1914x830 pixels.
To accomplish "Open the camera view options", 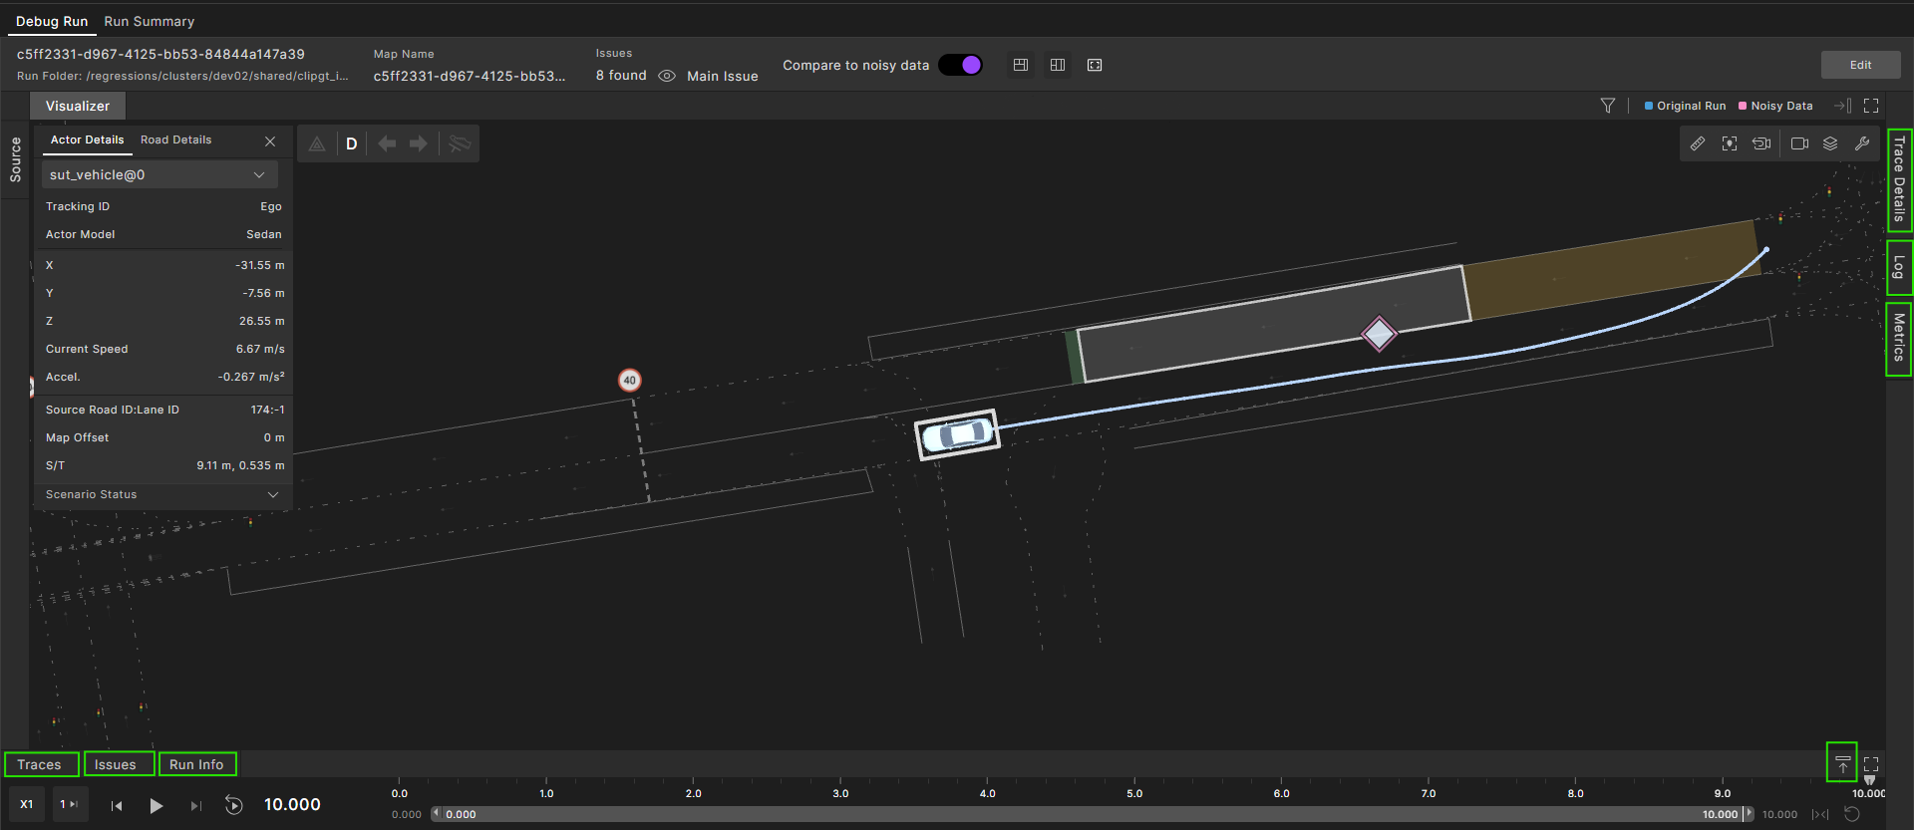I will click(x=1799, y=143).
